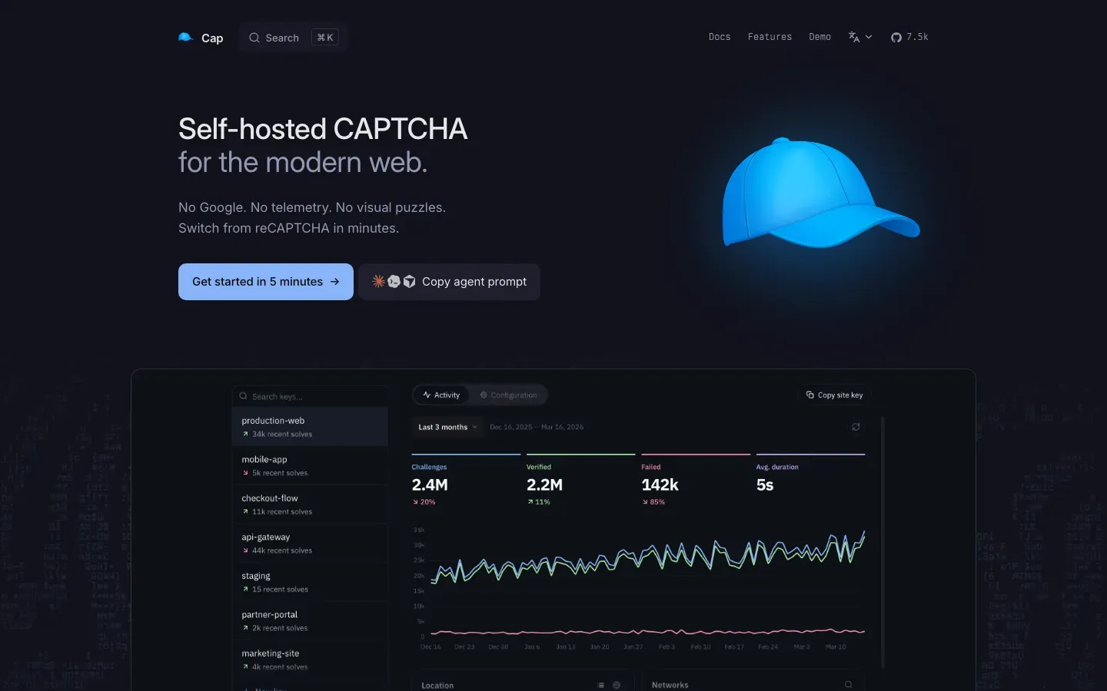Select the staging key
This screenshot has width=1107, height=691.
tap(311, 582)
